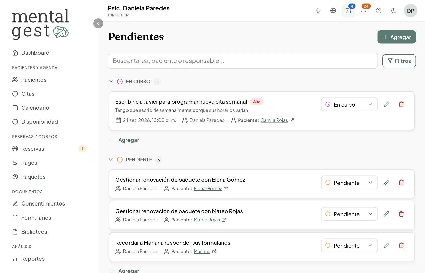Toggle dark mode with the moon icon
The height and width of the screenshot is (273, 425).
click(x=394, y=11)
